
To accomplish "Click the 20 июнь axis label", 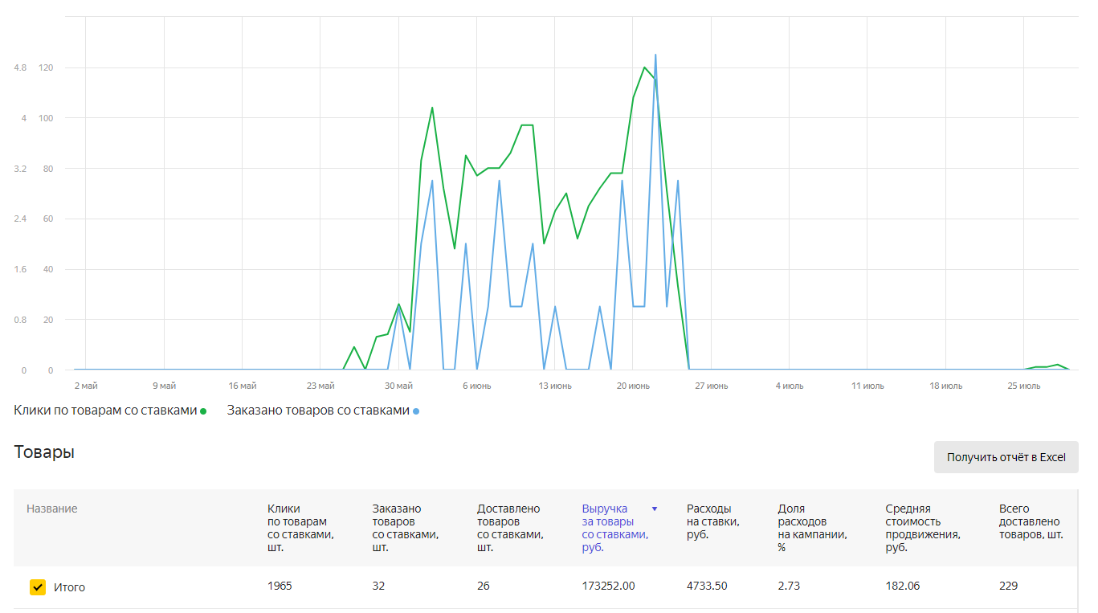I will coord(633,386).
